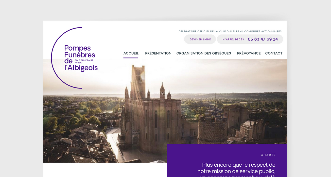Click the Pompes Funèbres de l'Albigeois logo
The width and height of the screenshot is (331, 177).
pyautogui.click(x=74, y=58)
